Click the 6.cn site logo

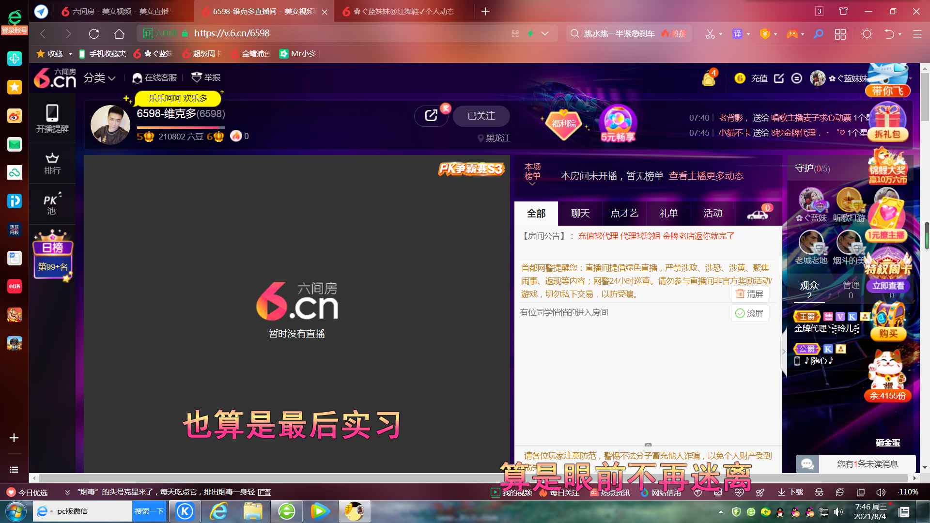(x=55, y=78)
